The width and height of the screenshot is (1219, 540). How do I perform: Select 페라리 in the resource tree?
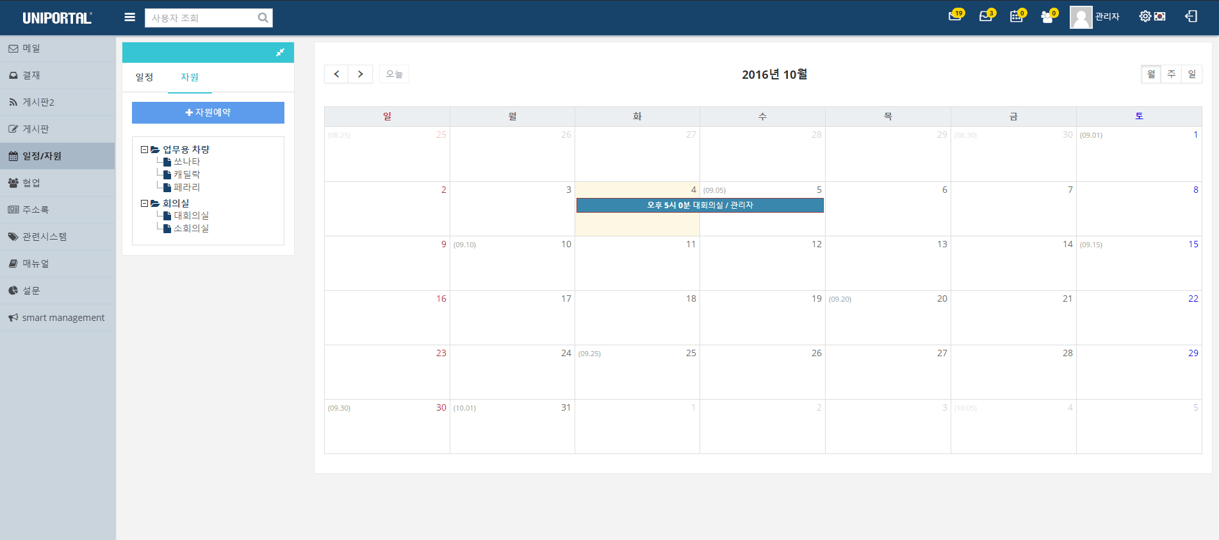tap(186, 188)
